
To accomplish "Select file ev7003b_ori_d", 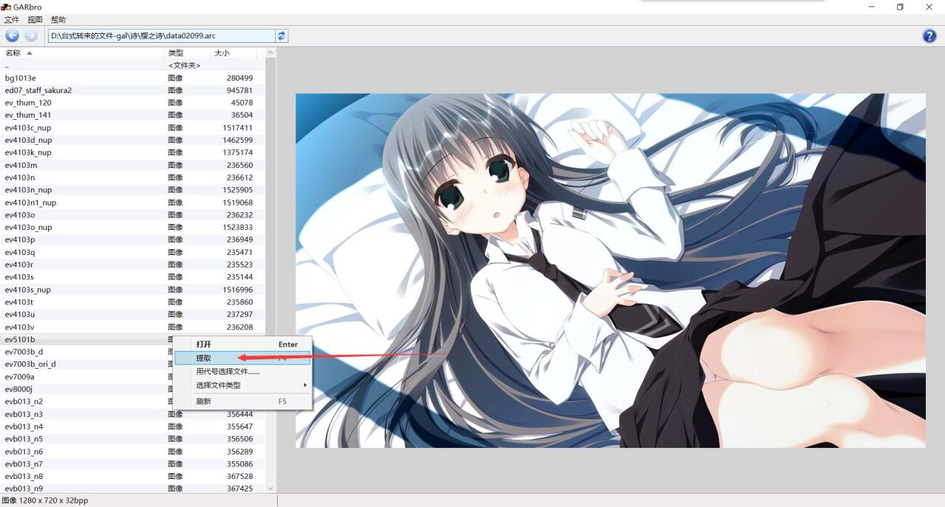I will [87, 364].
